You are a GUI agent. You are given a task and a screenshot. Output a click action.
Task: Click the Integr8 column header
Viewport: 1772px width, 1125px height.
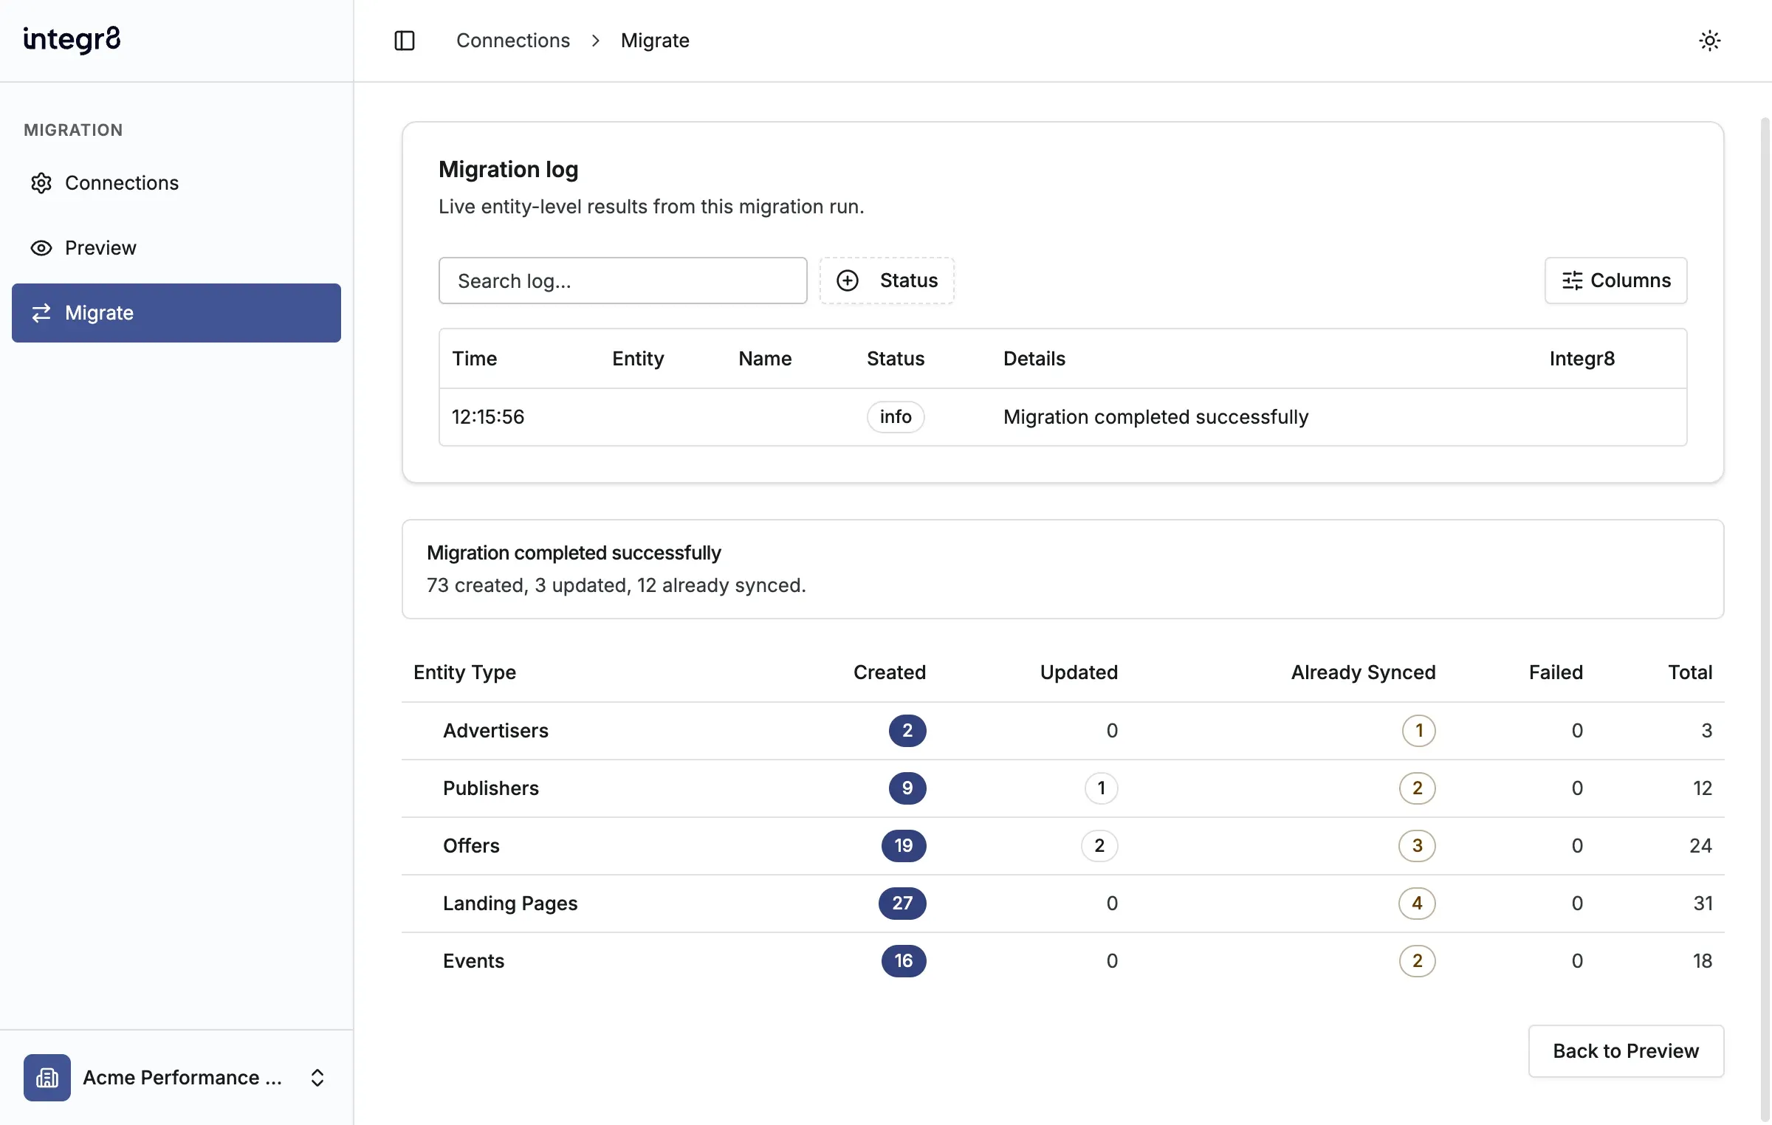click(1582, 359)
